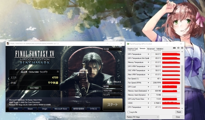Click the GPU-Z title bar app icon

pyautogui.click(x=128, y=44)
